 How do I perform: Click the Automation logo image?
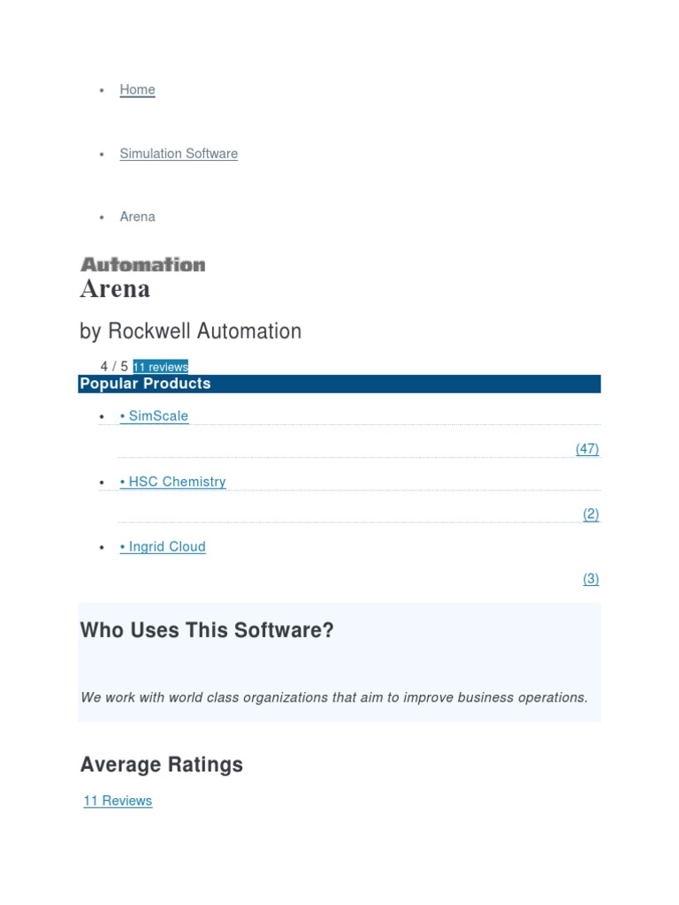(142, 264)
